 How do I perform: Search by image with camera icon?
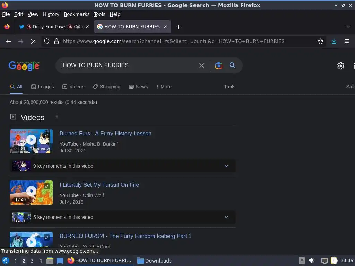pos(218,65)
